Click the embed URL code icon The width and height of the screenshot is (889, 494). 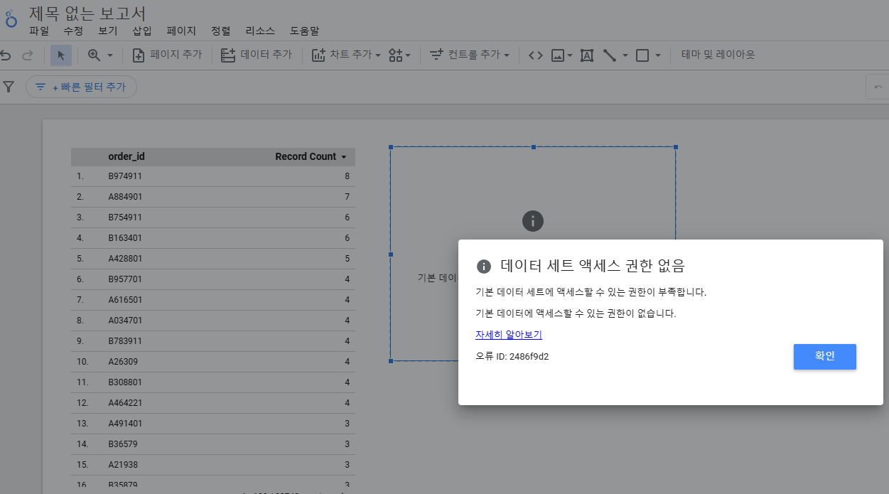[536, 55]
